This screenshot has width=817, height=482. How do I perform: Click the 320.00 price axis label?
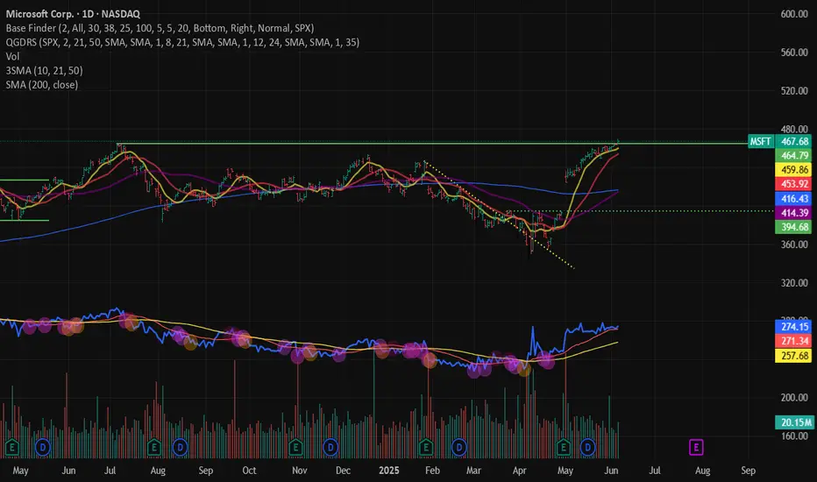794,283
